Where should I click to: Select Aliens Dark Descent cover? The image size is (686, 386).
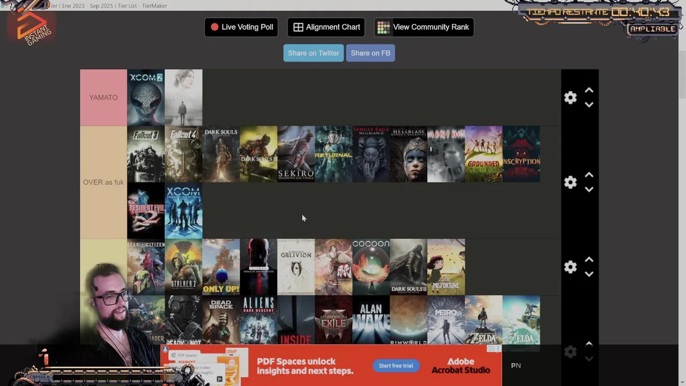pyautogui.click(x=258, y=320)
